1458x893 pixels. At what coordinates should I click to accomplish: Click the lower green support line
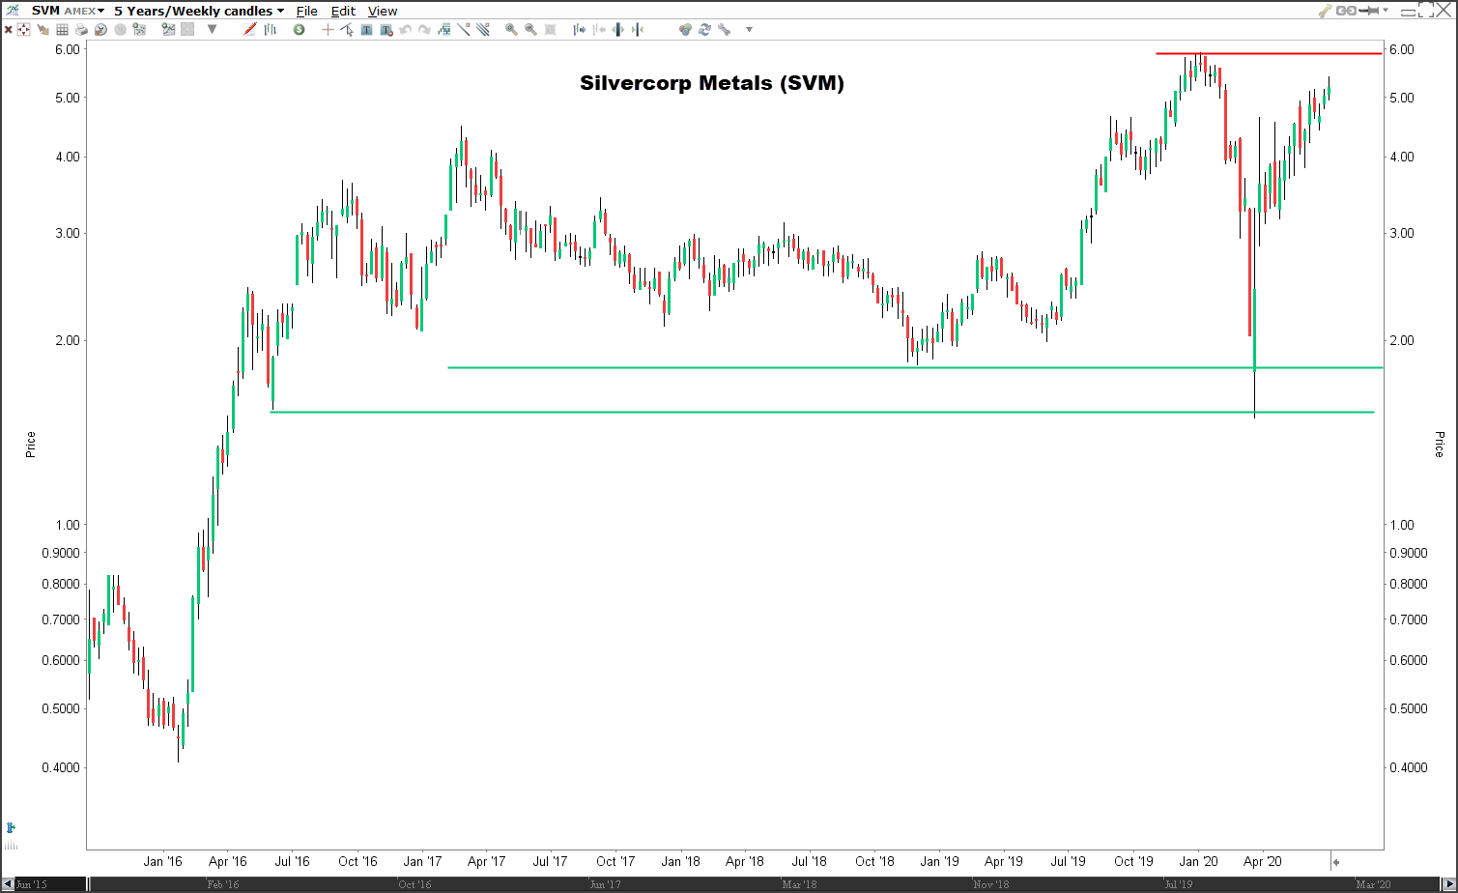click(822, 412)
